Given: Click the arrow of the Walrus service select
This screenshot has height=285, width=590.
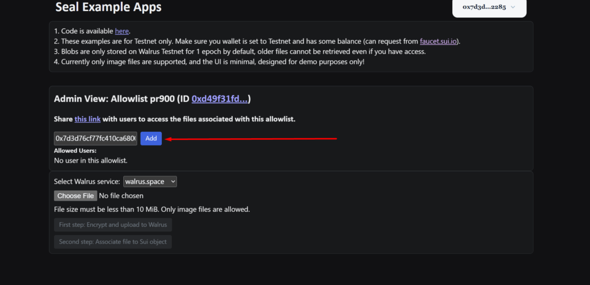Looking at the screenshot, I should click(173, 181).
